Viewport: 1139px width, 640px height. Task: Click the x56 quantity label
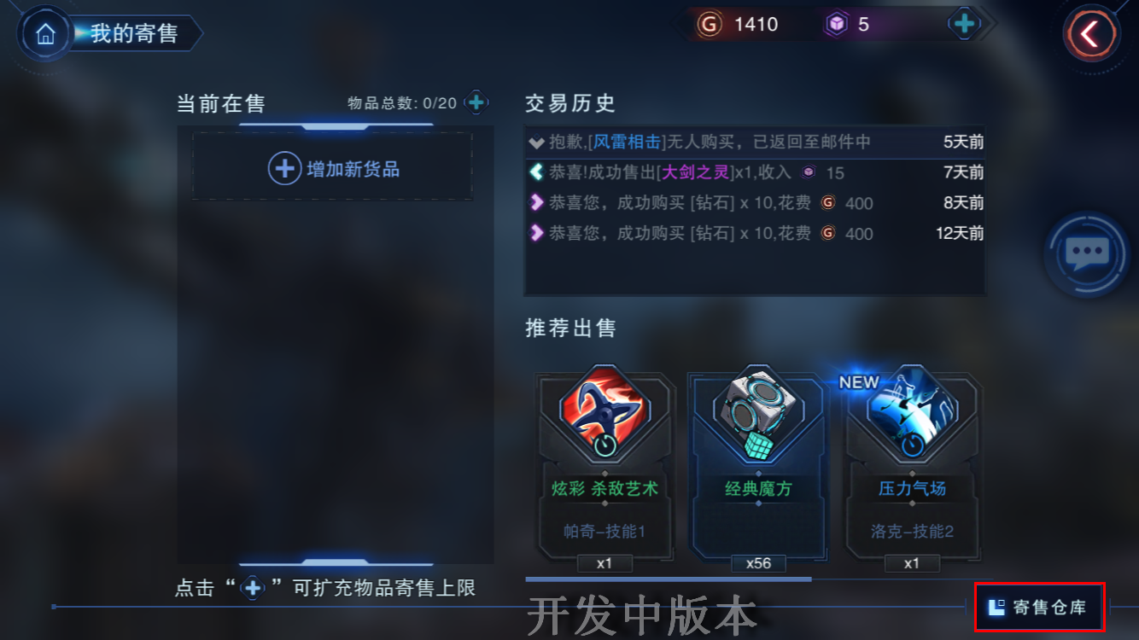pos(758,563)
